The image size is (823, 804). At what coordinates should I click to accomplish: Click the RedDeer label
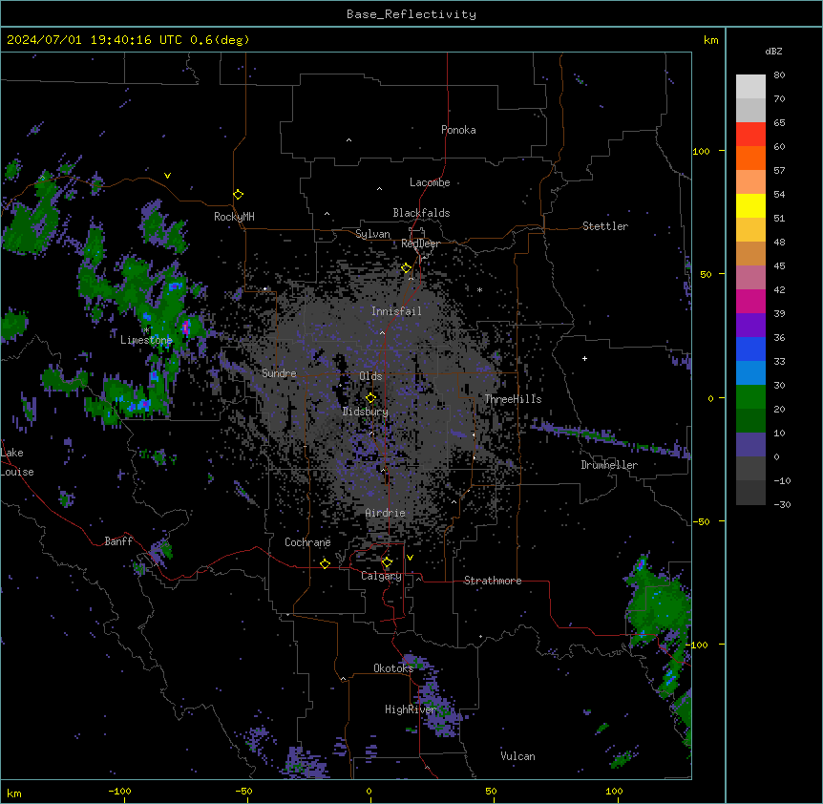420,243
